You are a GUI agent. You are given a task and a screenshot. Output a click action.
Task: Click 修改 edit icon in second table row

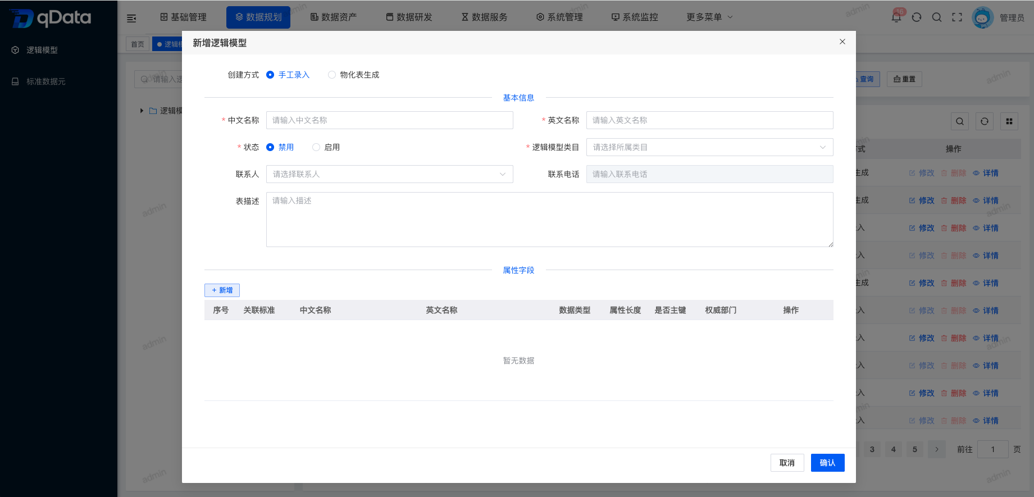click(x=912, y=200)
